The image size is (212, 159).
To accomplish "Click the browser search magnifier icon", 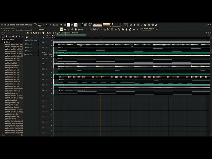I will click(22, 135).
